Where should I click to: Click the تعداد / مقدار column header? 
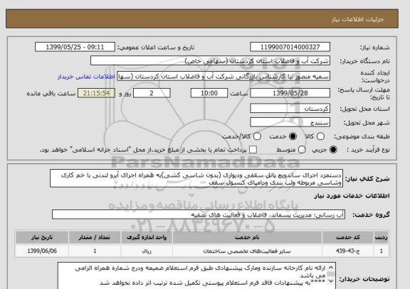95,237
